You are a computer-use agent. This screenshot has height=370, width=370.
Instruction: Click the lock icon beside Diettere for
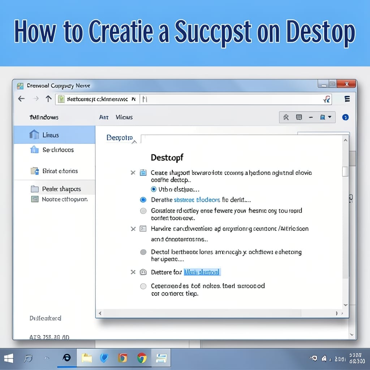click(x=143, y=272)
